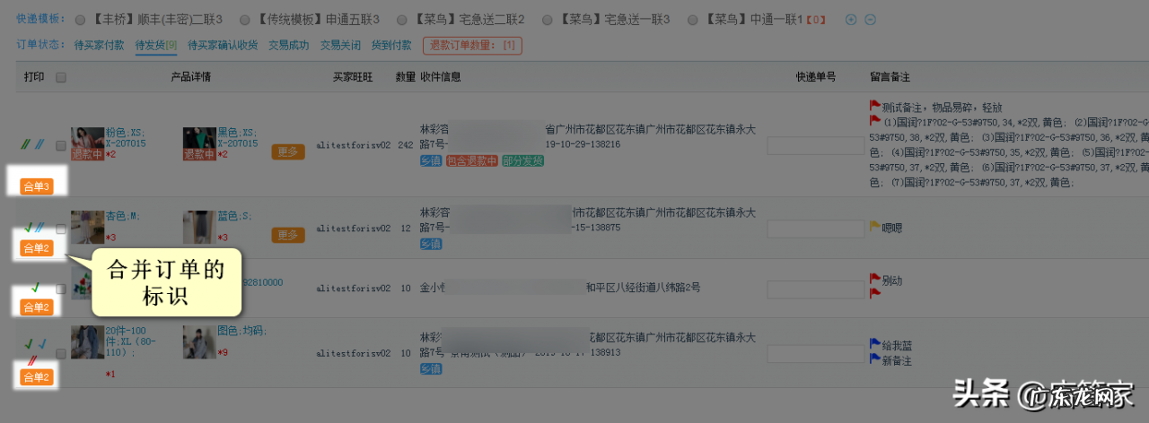Switch to 待发货 order status
This screenshot has height=423, width=1149.
click(156, 45)
